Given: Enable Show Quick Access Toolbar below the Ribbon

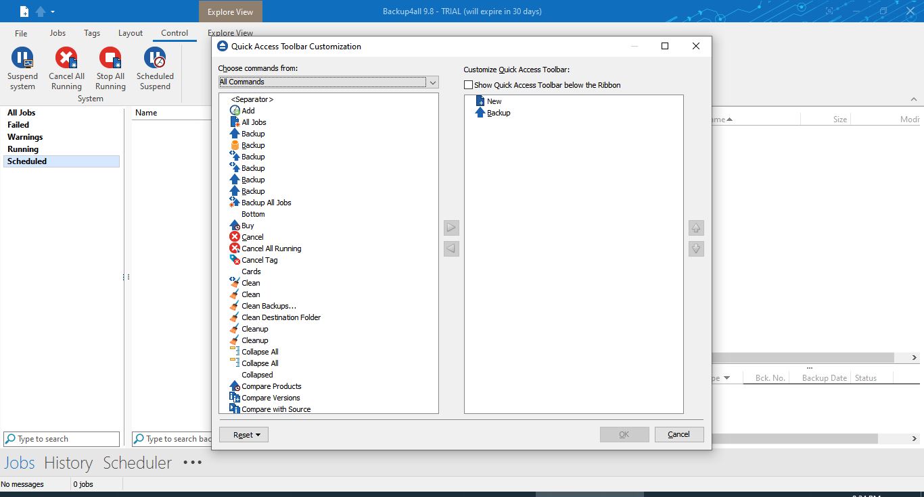Looking at the screenshot, I should coord(468,85).
